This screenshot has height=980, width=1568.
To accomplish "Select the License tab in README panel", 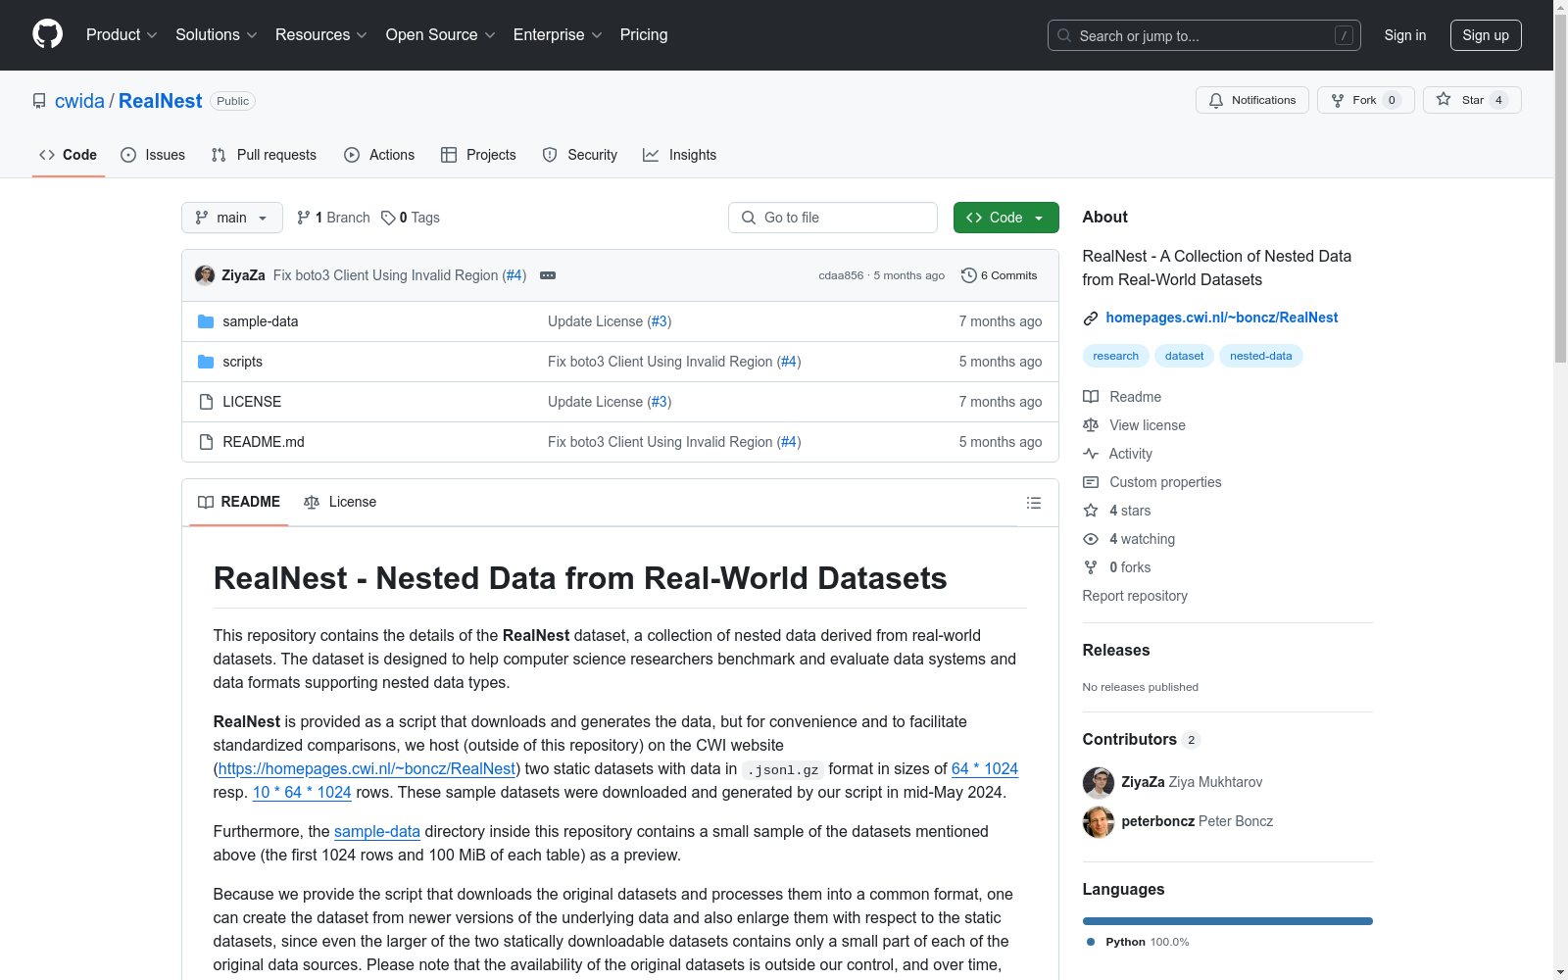I will click(340, 502).
